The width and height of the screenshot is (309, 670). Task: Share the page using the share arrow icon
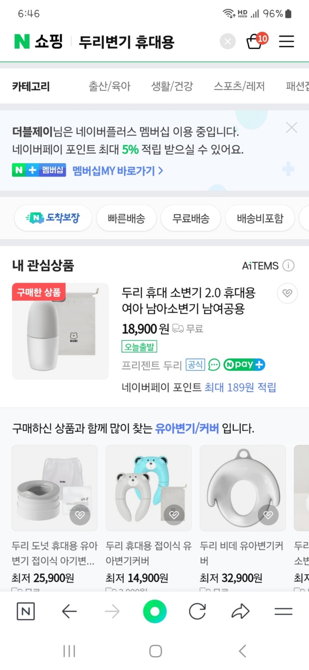[240, 611]
